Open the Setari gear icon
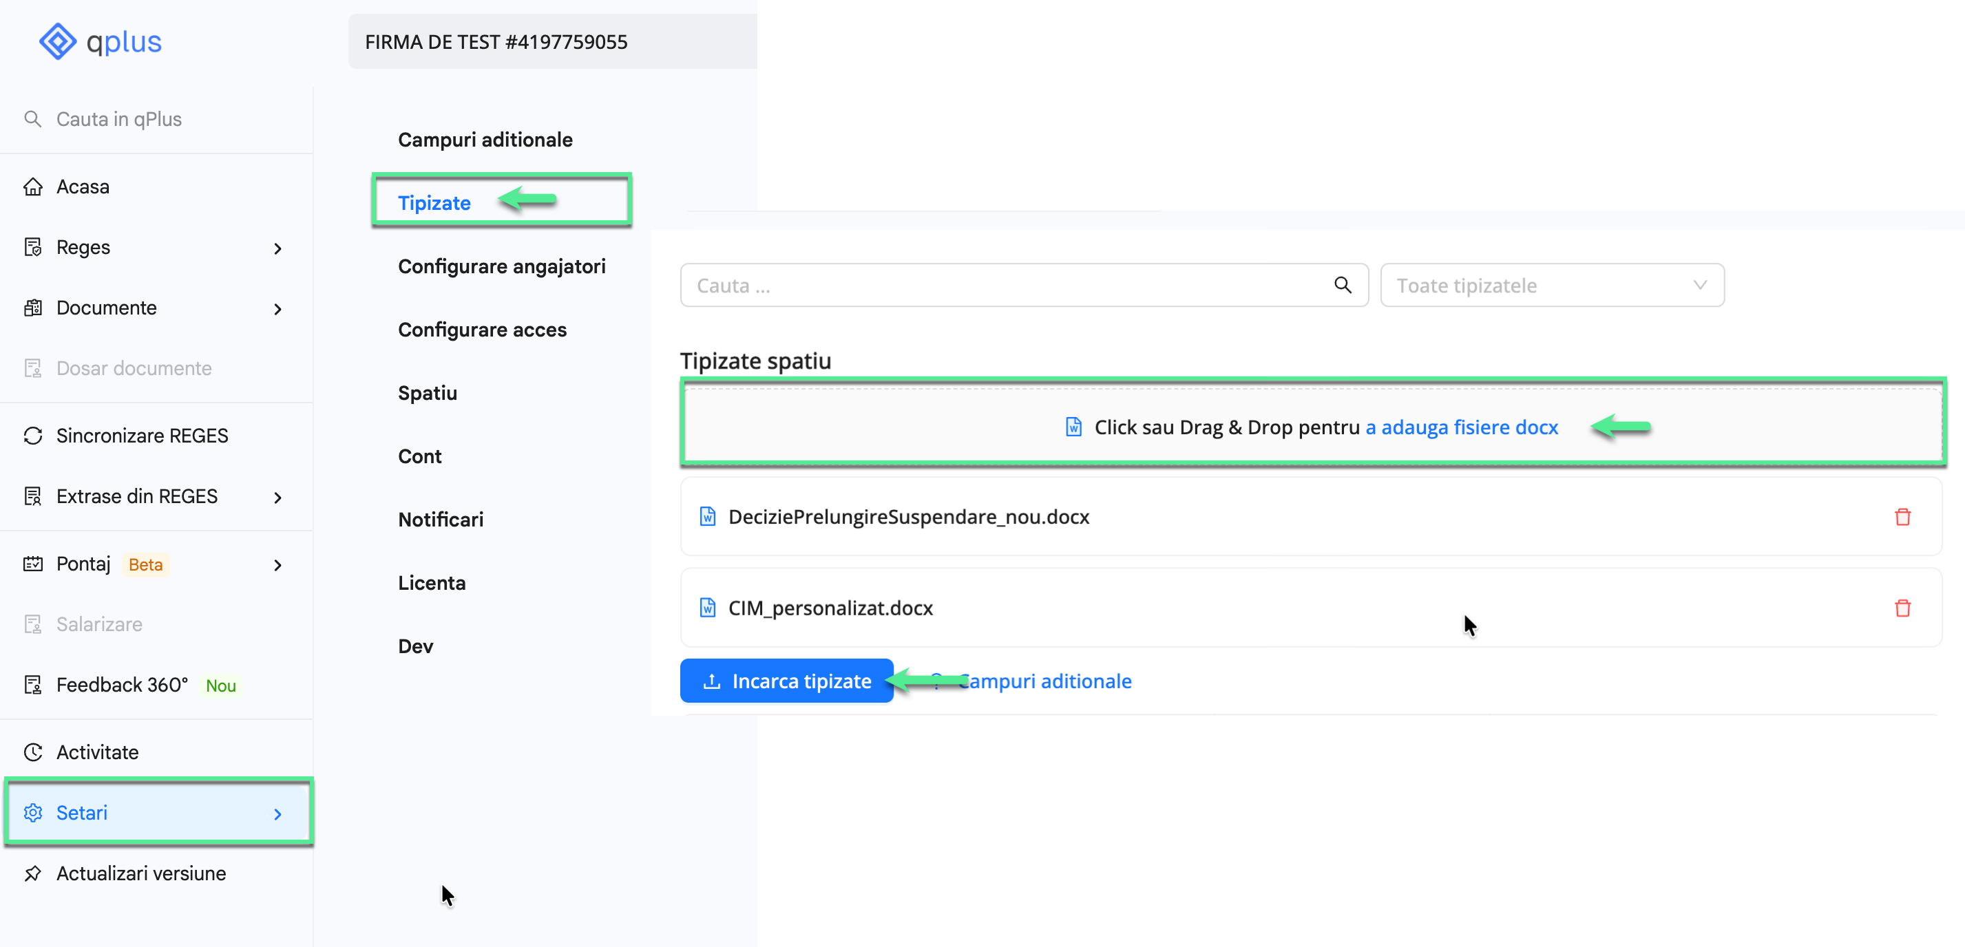 click(x=34, y=812)
